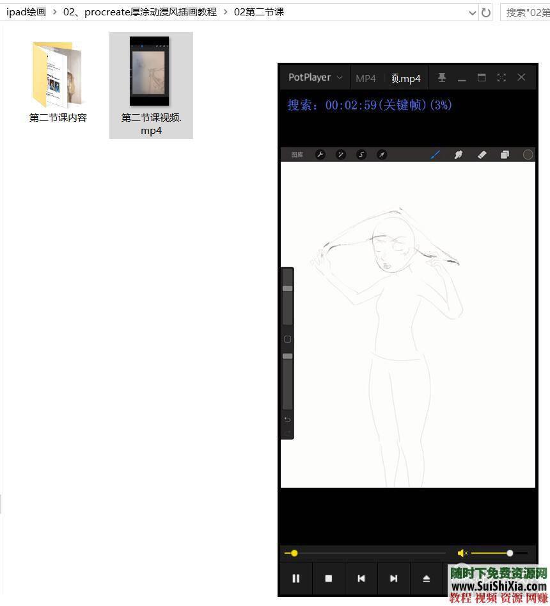Select the Selections tool in Procreate

tap(363, 154)
